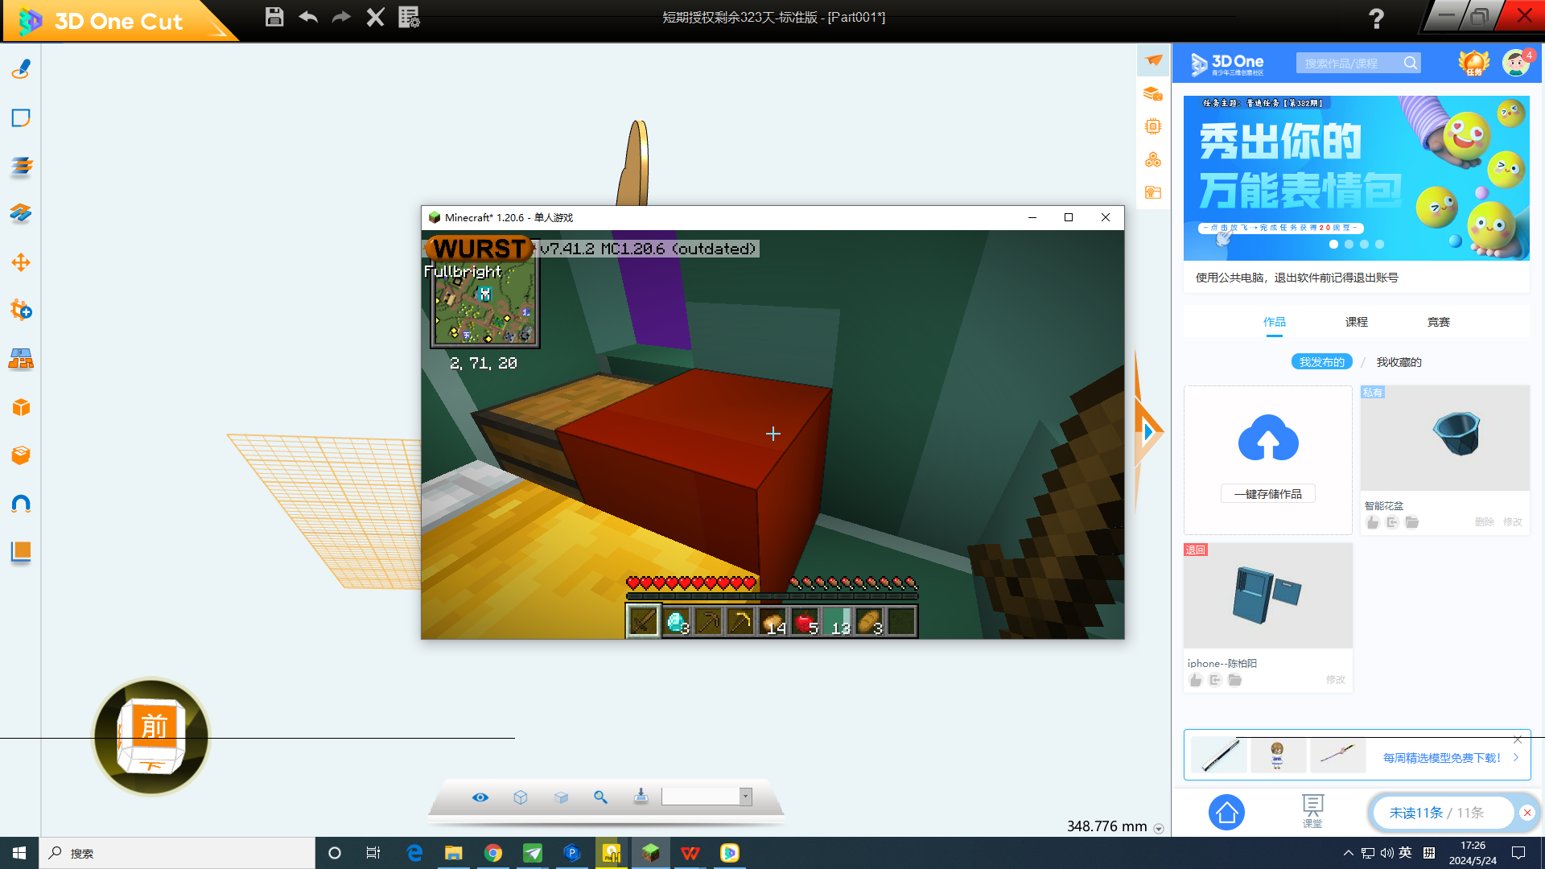The height and width of the screenshot is (869, 1545).
Task: Click the magnifier zoom icon in the bottom toolbar
Action: (x=600, y=797)
